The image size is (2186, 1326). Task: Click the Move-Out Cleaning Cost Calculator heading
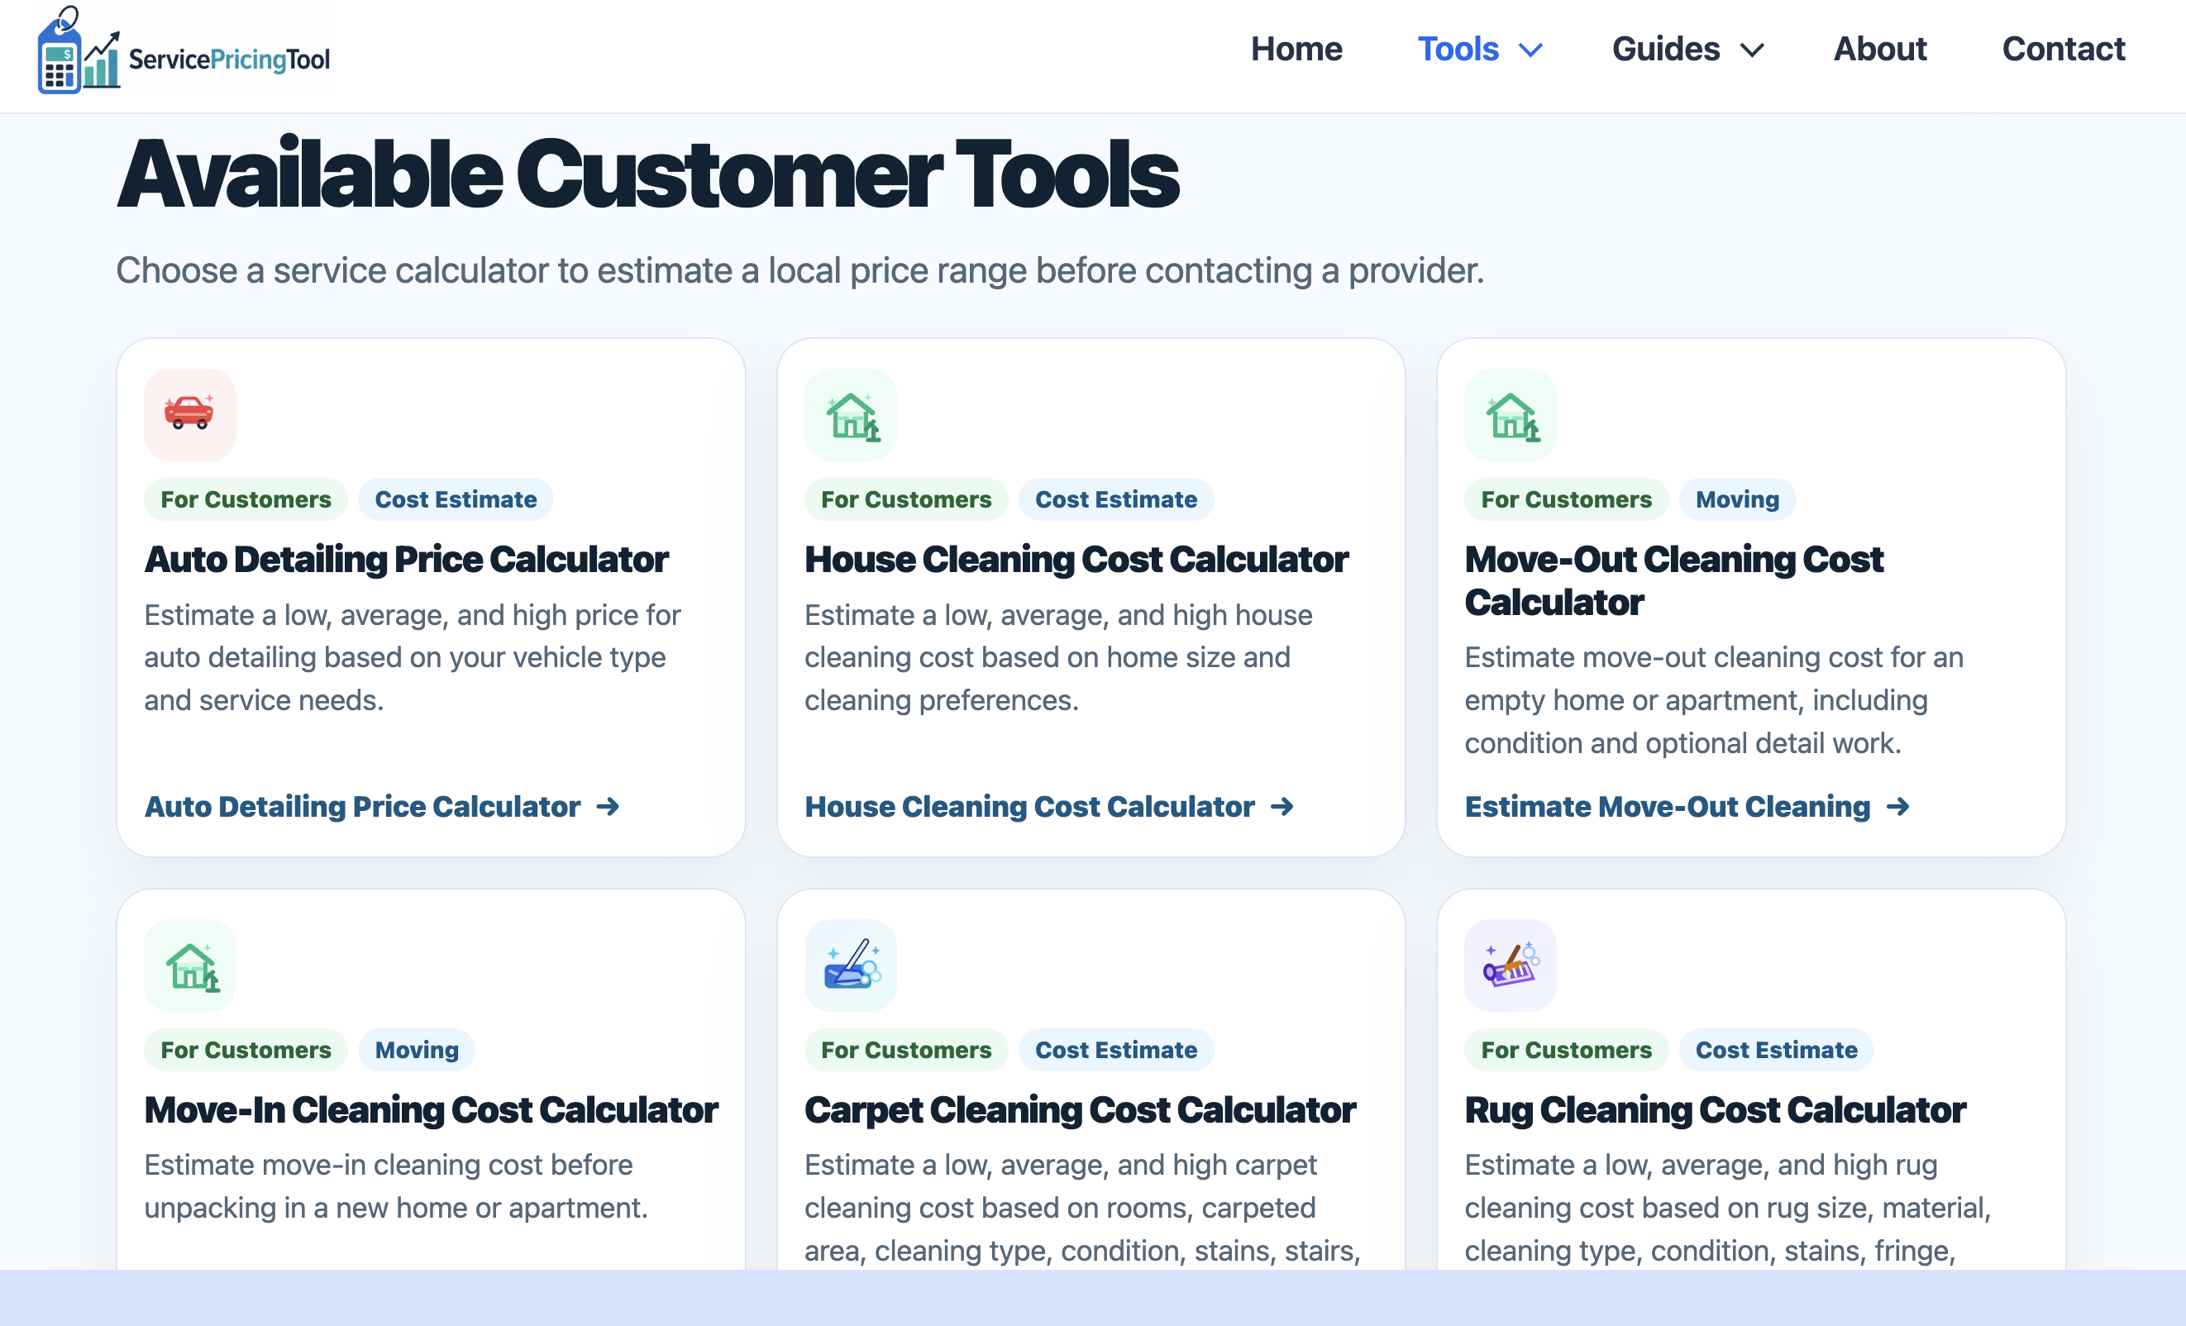pyautogui.click(x=1673, y=581)
